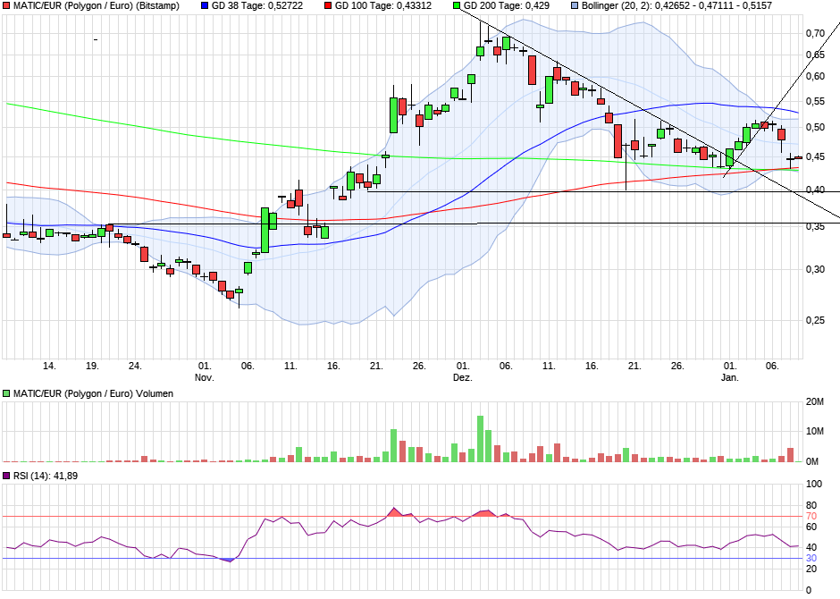Click the 0,40 price axis label

815,190
